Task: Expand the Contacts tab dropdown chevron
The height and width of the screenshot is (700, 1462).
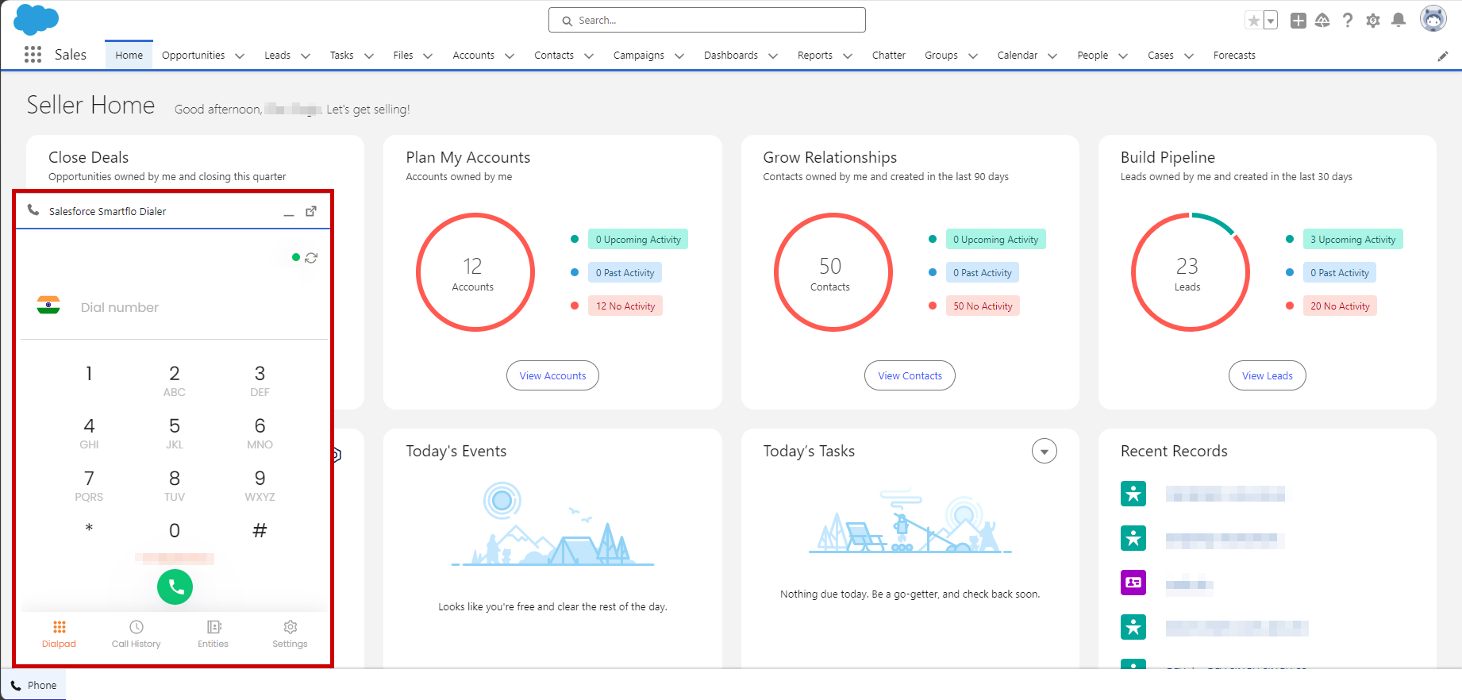Action: (x=589, y=56)
